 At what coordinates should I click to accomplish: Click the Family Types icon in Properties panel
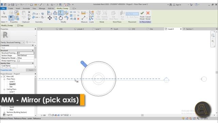tap(17, 18)
